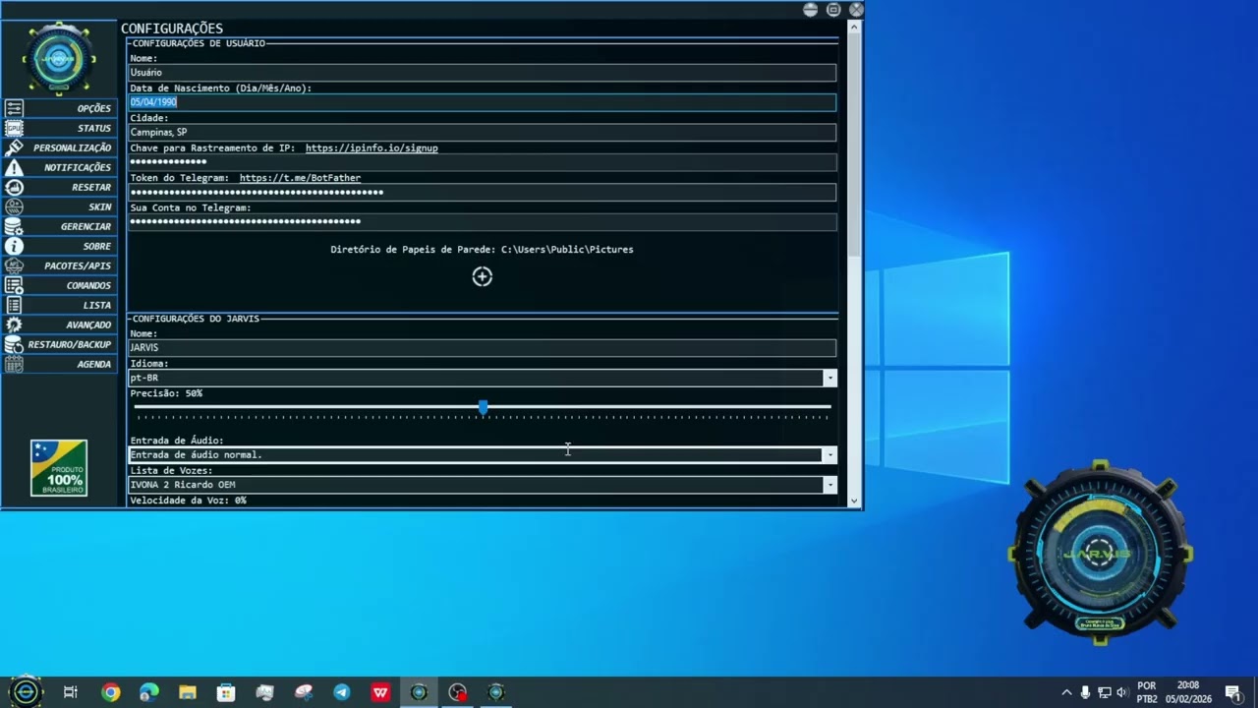Open File Explorer from the taskbar
This screenshot has height=708, width=1258.
[188, 692]
